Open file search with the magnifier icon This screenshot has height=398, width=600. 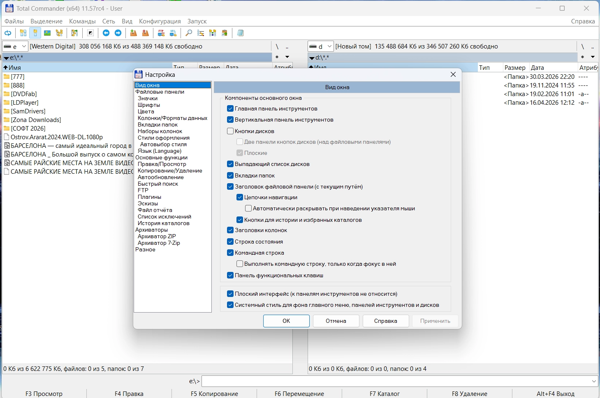[x=189, y=33]
